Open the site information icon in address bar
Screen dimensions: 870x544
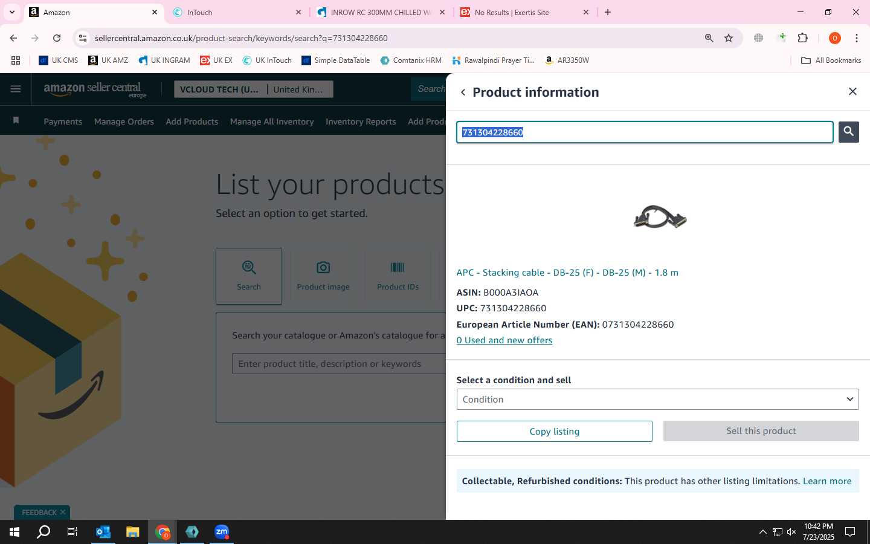click(83, 38)
